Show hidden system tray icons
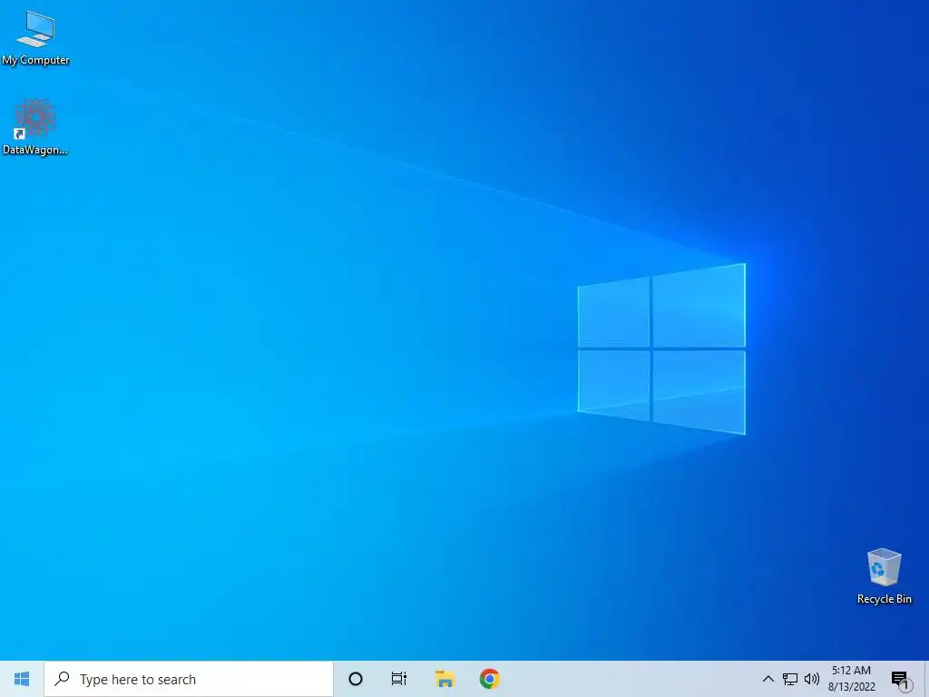 (x=768, y=679)
